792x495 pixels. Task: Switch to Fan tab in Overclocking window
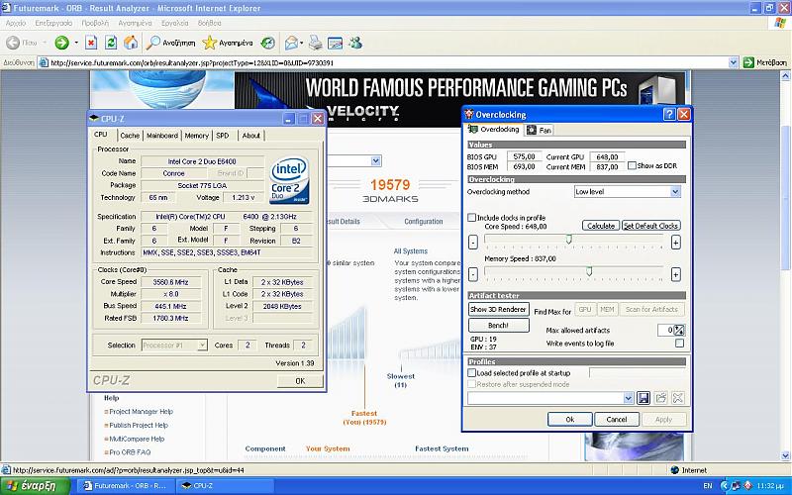click(x=540, y=130)
